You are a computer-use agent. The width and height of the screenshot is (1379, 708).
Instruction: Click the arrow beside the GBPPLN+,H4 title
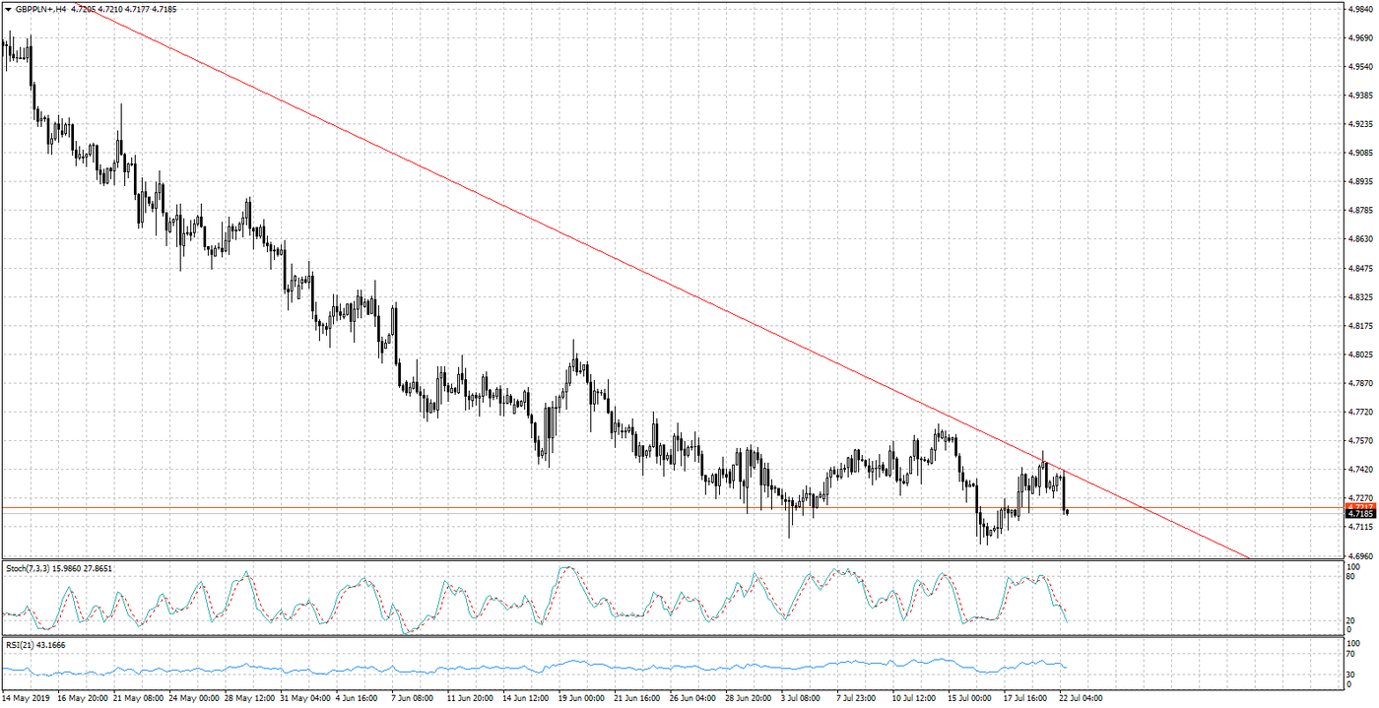click(8, 9)
